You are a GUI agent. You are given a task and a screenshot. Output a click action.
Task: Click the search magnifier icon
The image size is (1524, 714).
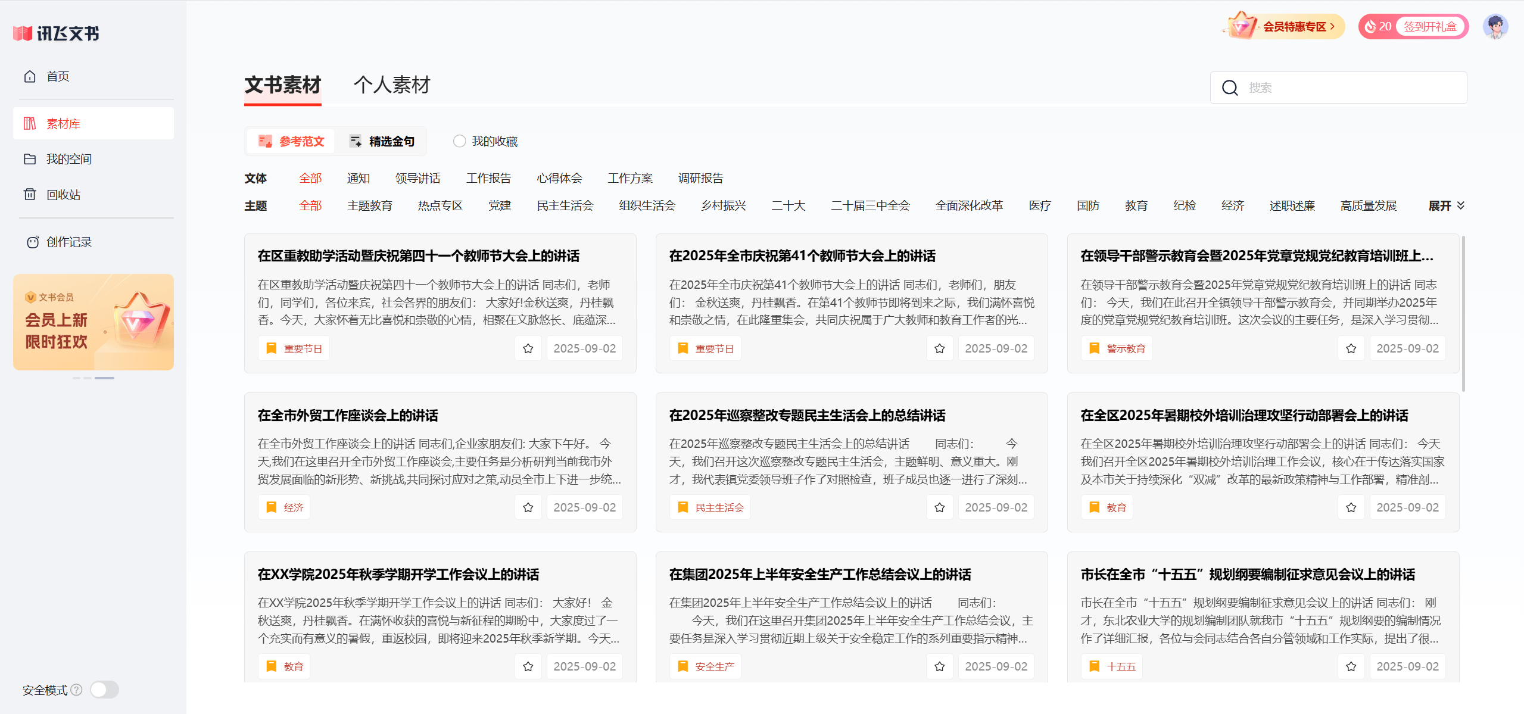(x=1230, y=88)
